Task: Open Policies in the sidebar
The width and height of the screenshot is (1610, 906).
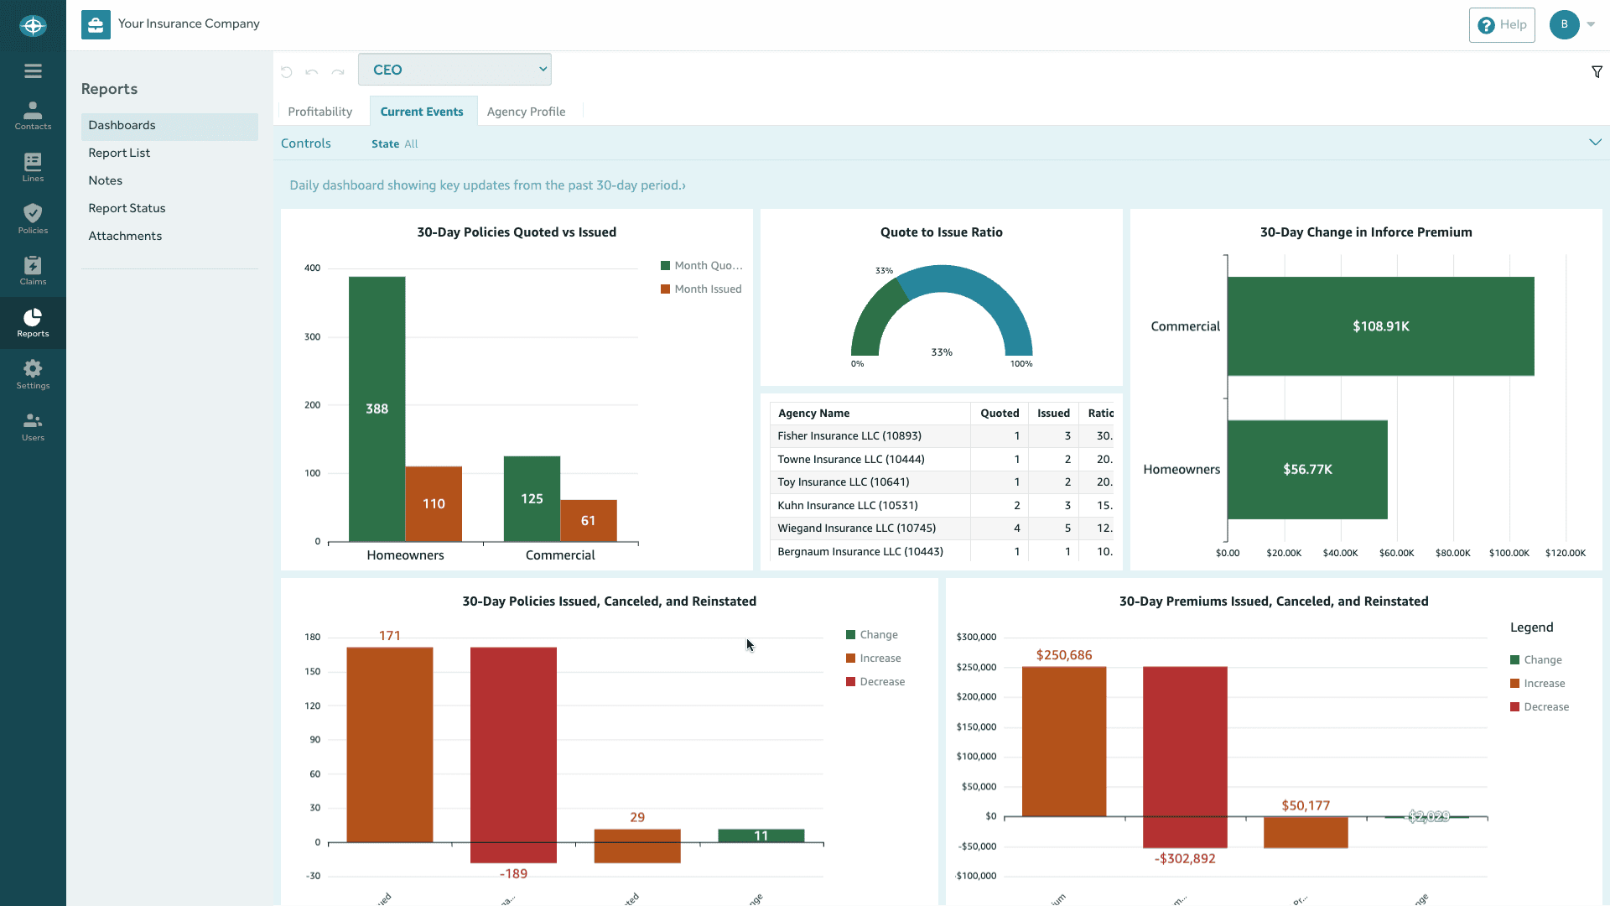Action: tap(33, 219)
